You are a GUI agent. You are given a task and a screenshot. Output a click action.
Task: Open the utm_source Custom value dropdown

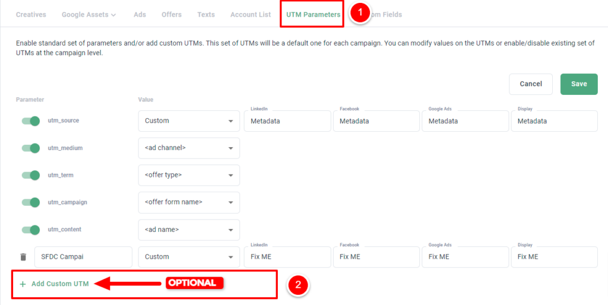click(x=189, y=121)
